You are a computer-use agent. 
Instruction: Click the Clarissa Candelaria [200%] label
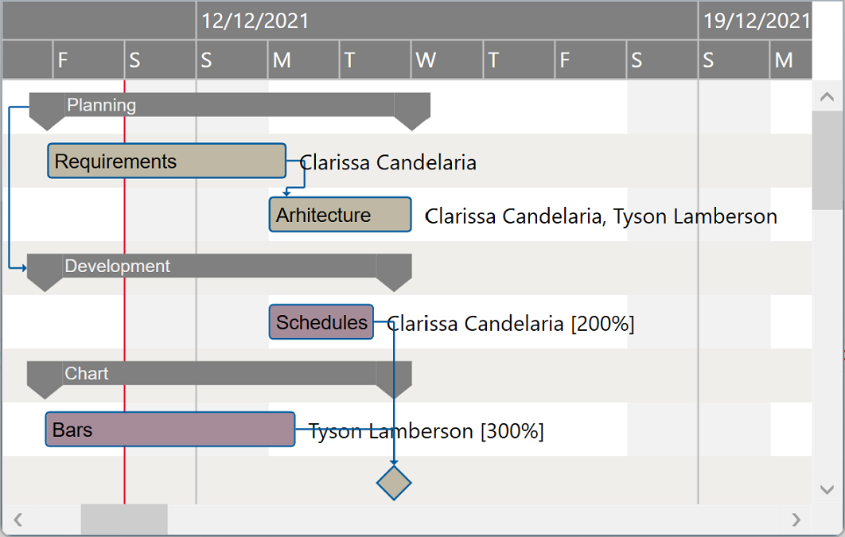click(509, 324)
